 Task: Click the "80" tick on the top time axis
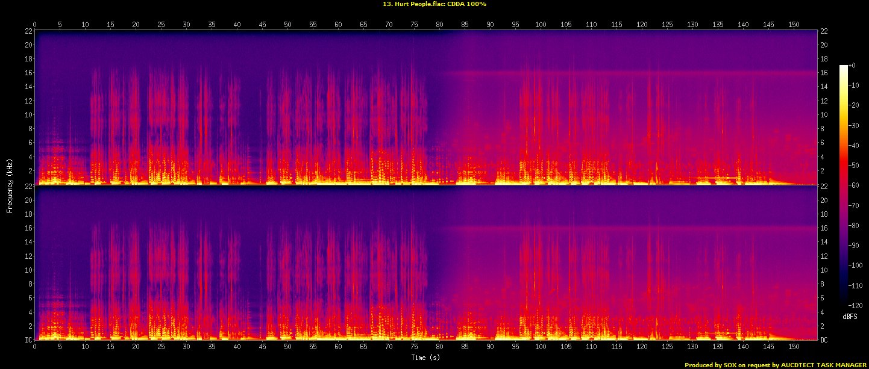coord(439,25)
